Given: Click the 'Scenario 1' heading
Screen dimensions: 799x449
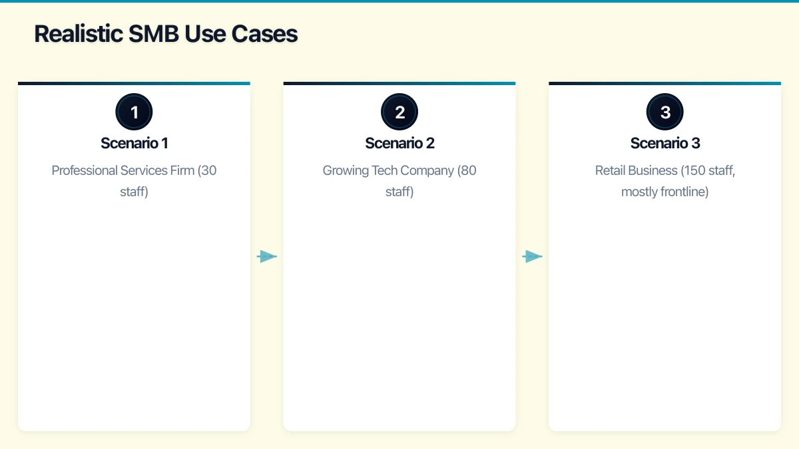Looking at the screenshot, I should pos(134,143).
